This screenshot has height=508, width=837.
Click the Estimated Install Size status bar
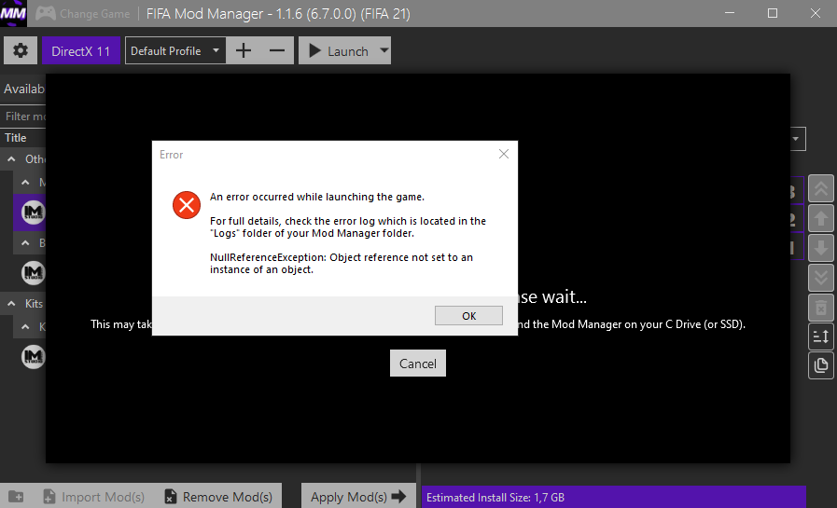[613, 497]
